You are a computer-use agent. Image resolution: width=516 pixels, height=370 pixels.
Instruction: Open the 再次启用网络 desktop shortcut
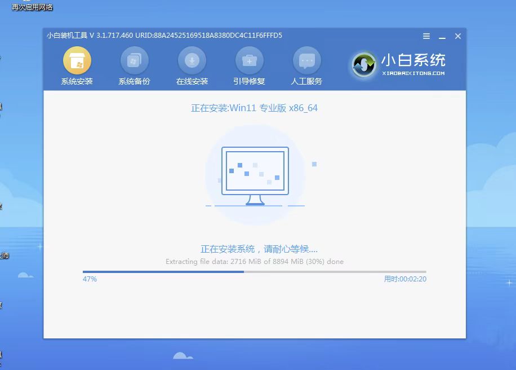pos(32,7)
